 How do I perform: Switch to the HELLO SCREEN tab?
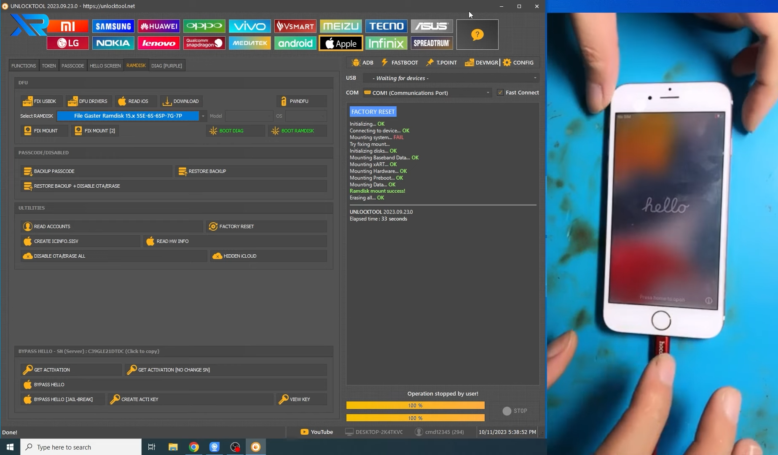pyautogui.click(x=105, y=65)
